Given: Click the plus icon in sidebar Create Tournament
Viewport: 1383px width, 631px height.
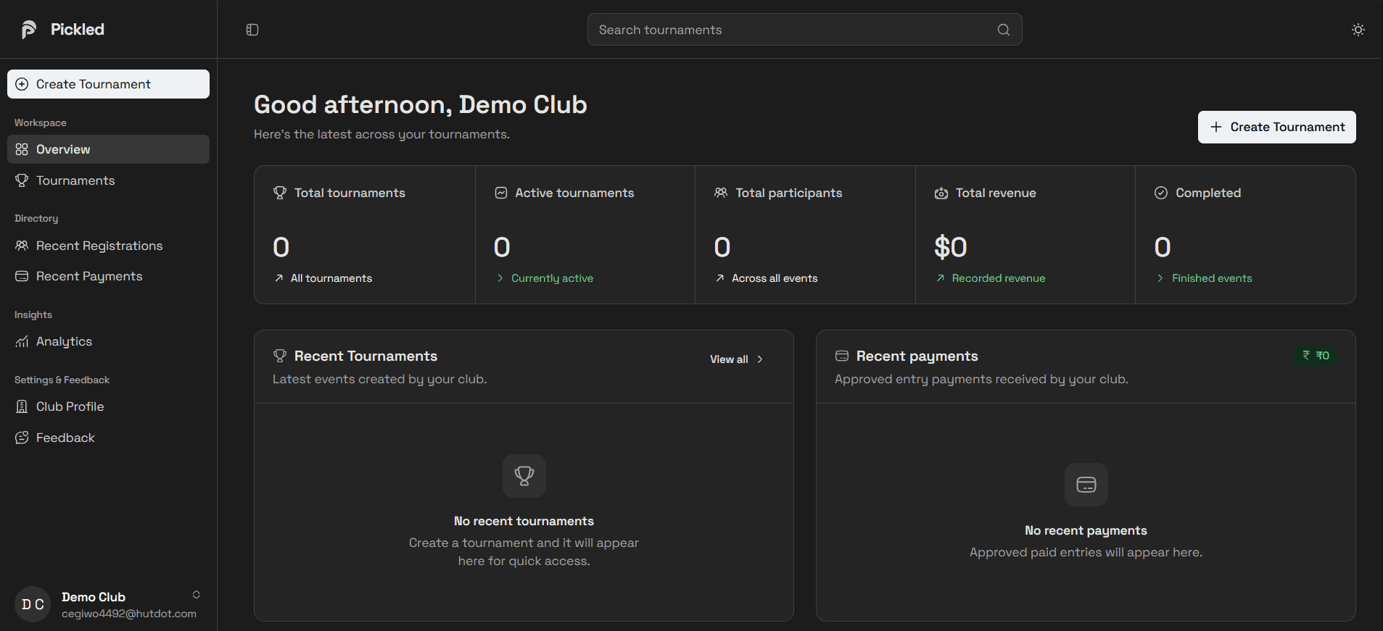Looking at the screenshot, I should point(22,84).
